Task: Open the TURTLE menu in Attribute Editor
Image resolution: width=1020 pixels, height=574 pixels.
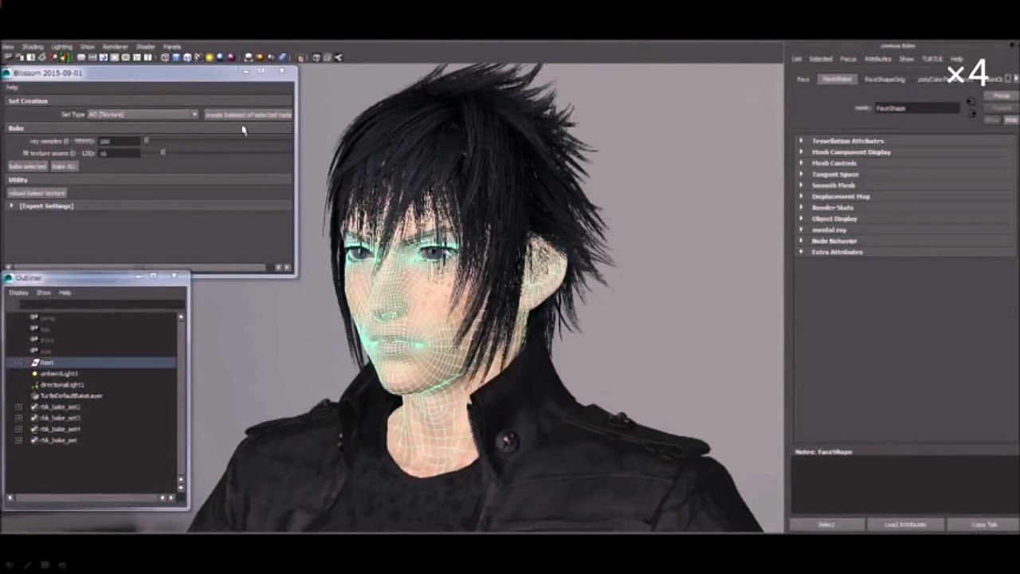Action: [x=932, y=59]
